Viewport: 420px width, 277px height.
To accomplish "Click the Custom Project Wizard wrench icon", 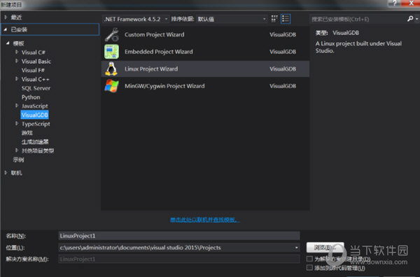I will [x=111, y=34].
